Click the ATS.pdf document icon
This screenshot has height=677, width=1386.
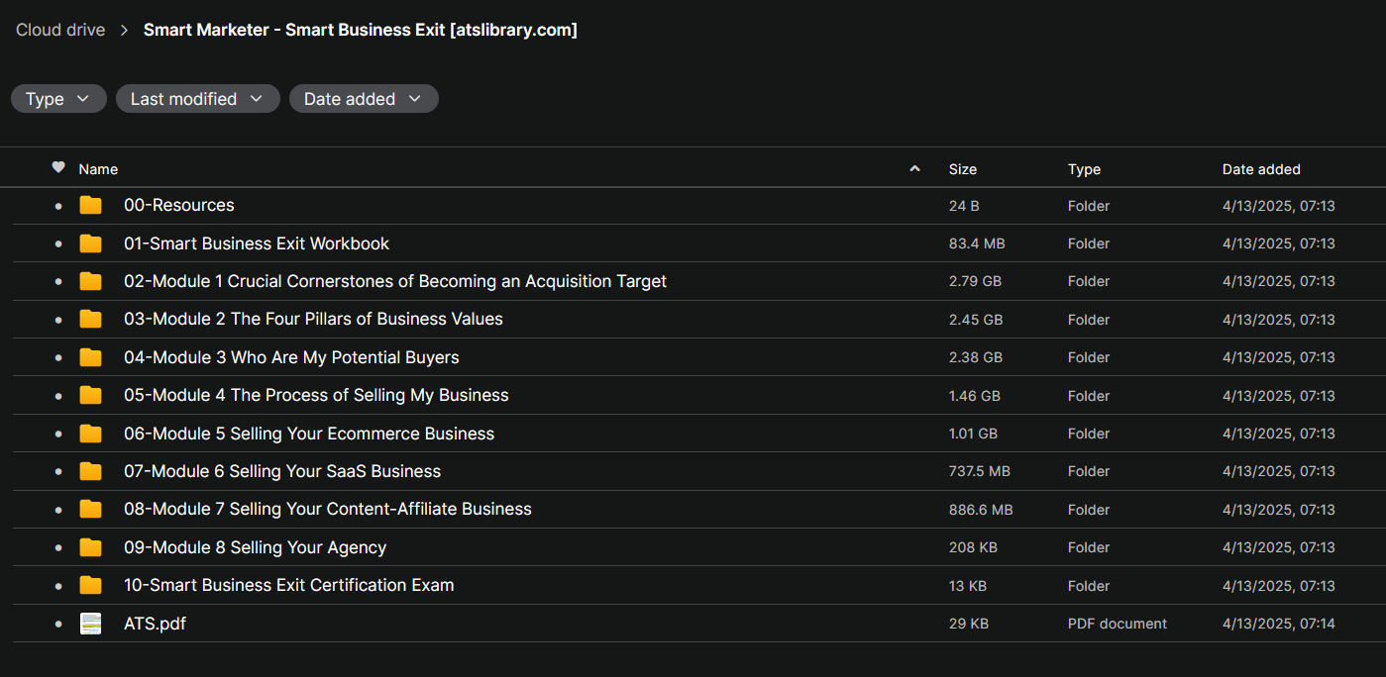[x=91, y=624]
